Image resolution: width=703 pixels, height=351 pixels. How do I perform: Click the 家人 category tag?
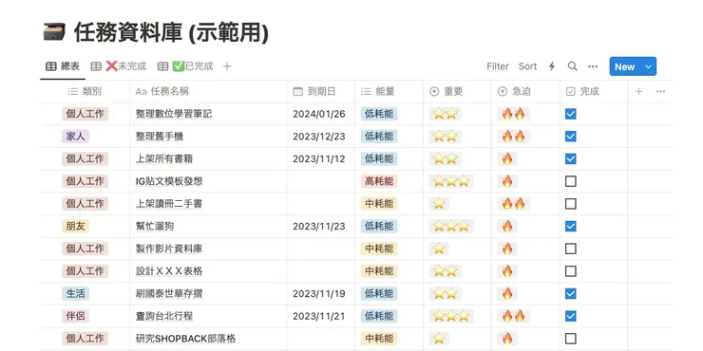coord(75,137)
